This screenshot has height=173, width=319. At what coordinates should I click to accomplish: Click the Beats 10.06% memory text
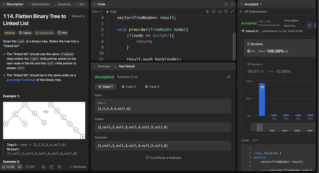pyautogui.click(x=279, y=71)
